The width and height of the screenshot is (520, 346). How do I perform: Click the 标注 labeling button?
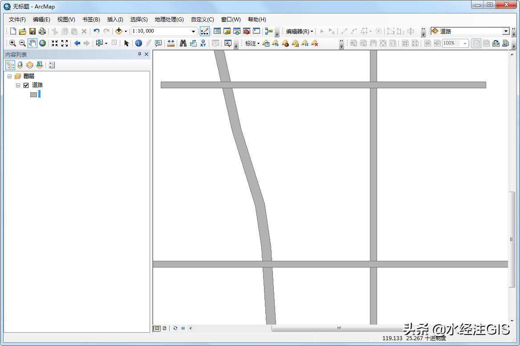(252, 43)
